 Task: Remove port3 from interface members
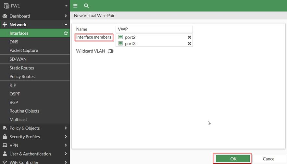click(x=190, y=44)
